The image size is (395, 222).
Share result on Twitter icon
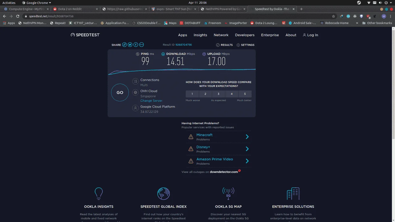point(130,45)
